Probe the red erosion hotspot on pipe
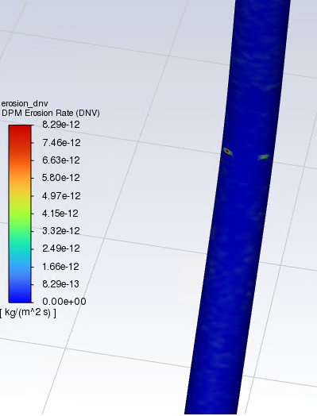Screen dimensions: 317x416 pyautogui.click(x=227, y=151)
